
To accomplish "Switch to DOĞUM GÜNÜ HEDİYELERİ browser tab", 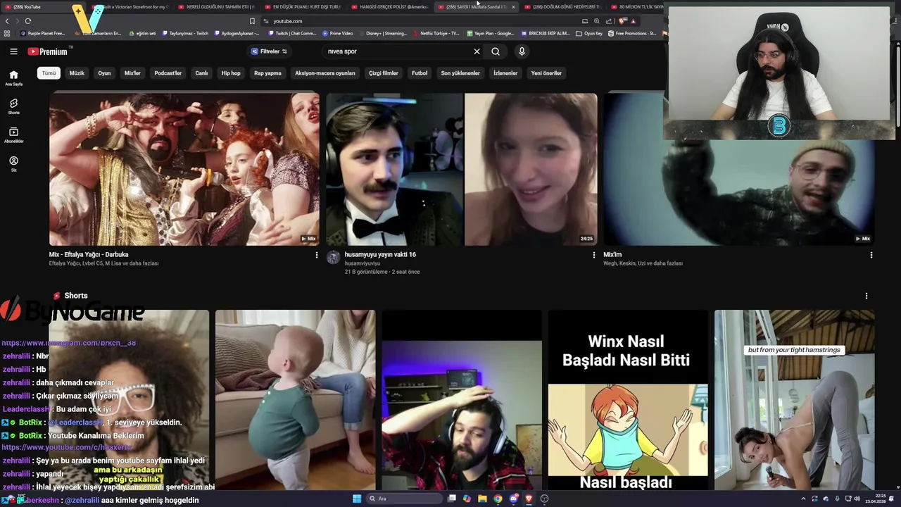I will click(x=562, y=7).
